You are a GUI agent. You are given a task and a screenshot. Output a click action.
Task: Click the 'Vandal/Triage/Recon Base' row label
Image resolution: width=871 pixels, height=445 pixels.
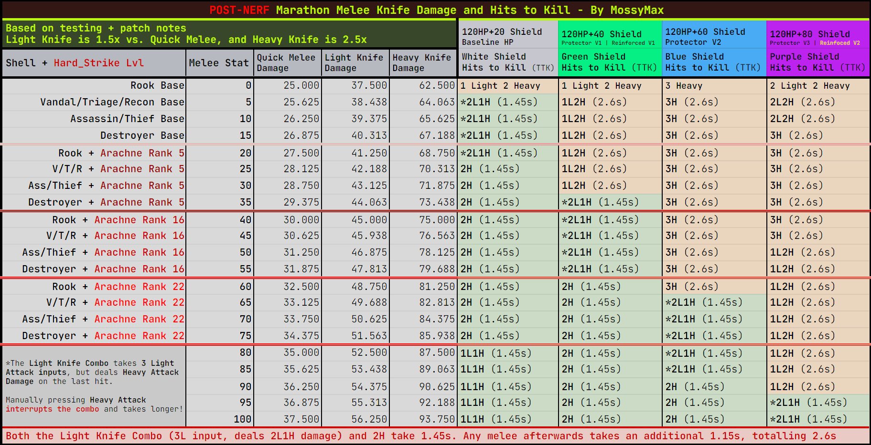point(112,102)
